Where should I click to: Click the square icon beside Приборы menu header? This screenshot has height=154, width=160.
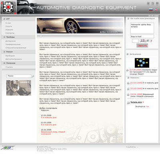point(4,37)
